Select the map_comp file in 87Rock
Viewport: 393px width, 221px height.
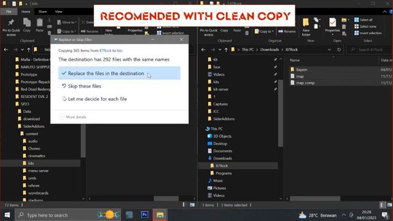point(305,83)
